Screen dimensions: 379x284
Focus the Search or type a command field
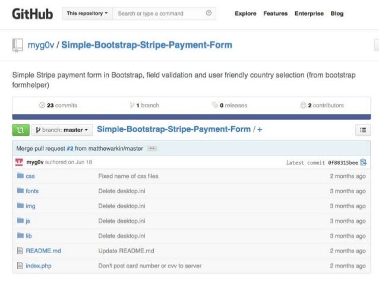tap(161, 14)
